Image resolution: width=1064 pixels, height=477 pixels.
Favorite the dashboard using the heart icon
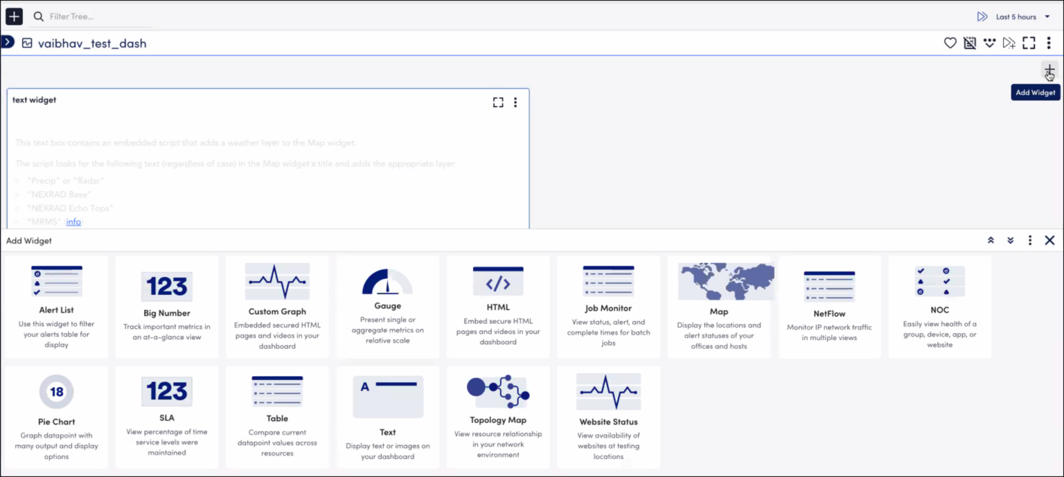pos(950,43)
